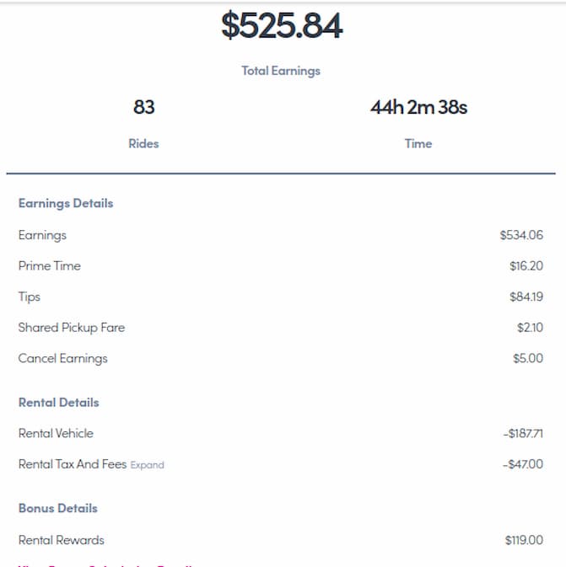566x567 pixels.
Task: Select the Rental Vehicle charge -$187.71
Action: 523,433
